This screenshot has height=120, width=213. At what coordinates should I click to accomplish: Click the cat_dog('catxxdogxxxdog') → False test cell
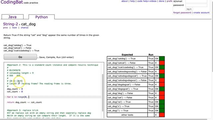coord(127,72)
